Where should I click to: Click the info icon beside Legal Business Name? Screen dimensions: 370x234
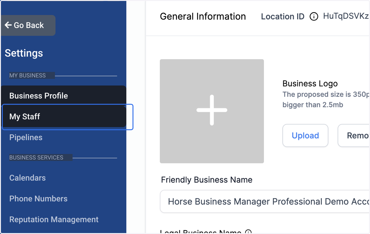(248, 232)
